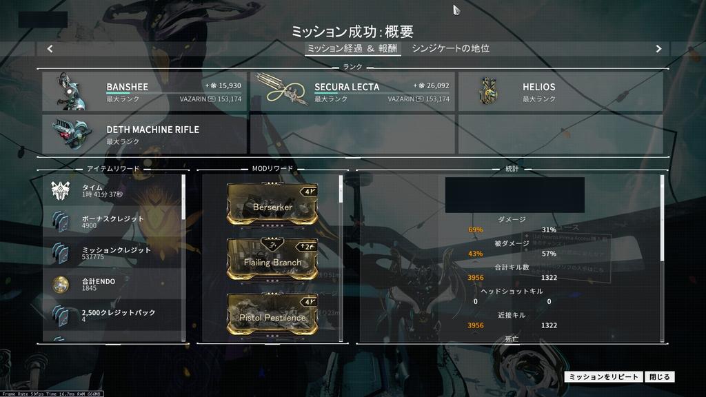706x397 pixels.
Task: Select the Berserker mod card
Action: (x=272, y=204)
